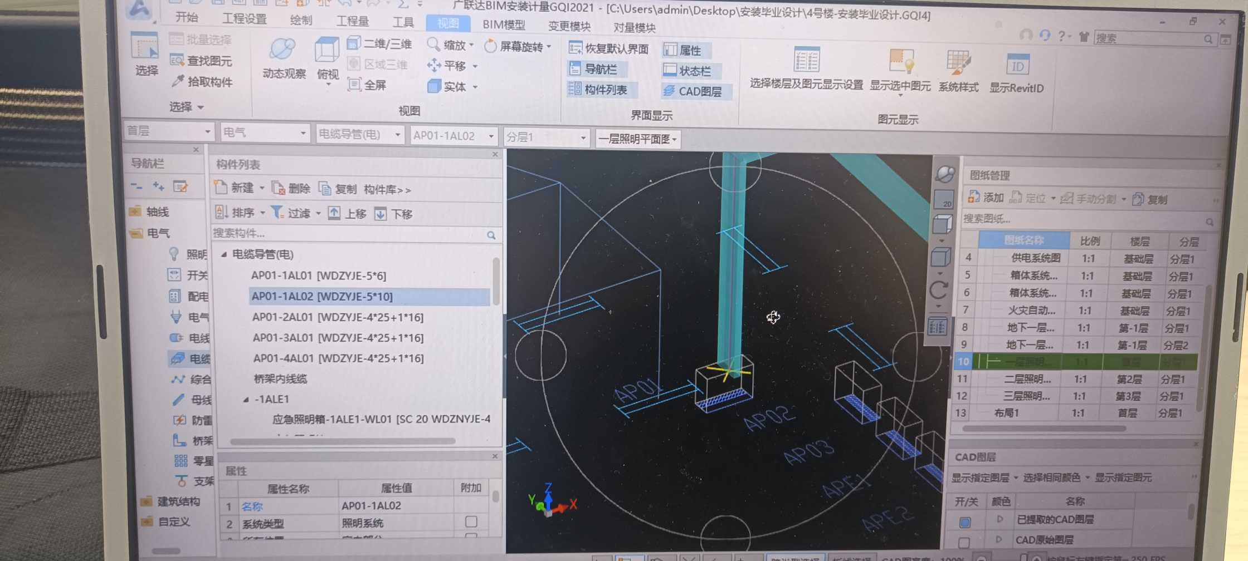Open the 首层 floor dropdown

pos(168,131)
